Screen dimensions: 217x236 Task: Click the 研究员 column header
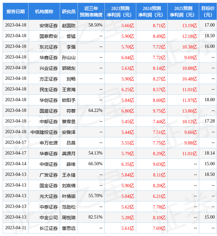[x=69, y=12]
